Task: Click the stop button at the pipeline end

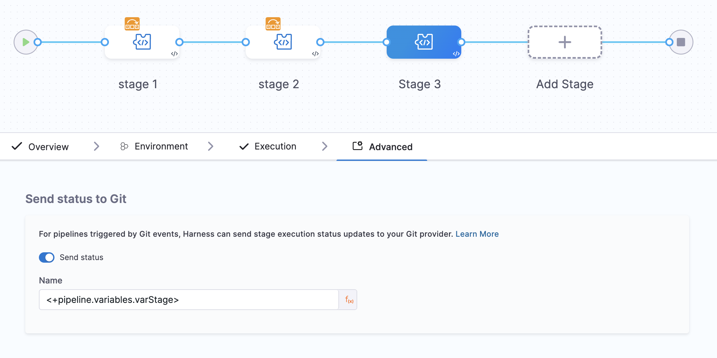Action: coord(681,42)
